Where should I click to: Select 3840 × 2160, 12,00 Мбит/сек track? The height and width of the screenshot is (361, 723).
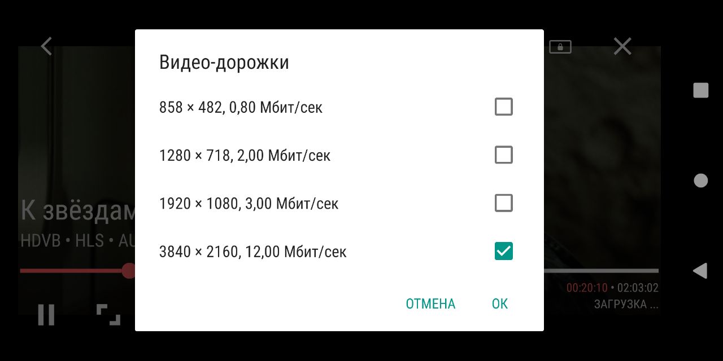coord(253,252)
